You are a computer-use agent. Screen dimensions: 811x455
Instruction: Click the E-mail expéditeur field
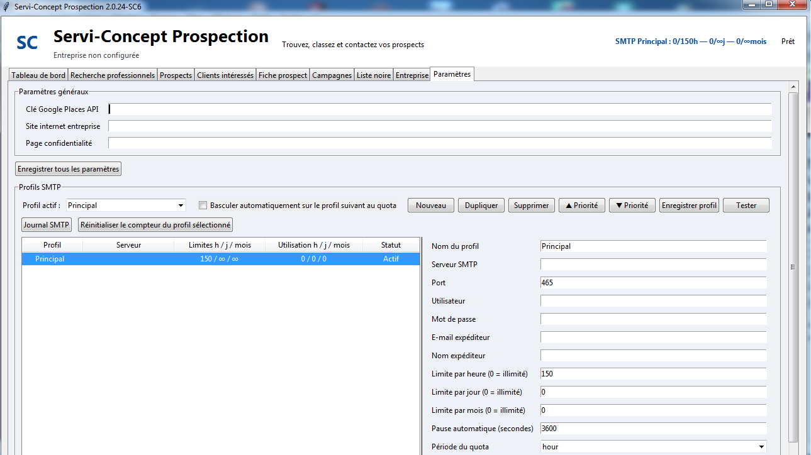click(653, 337)
